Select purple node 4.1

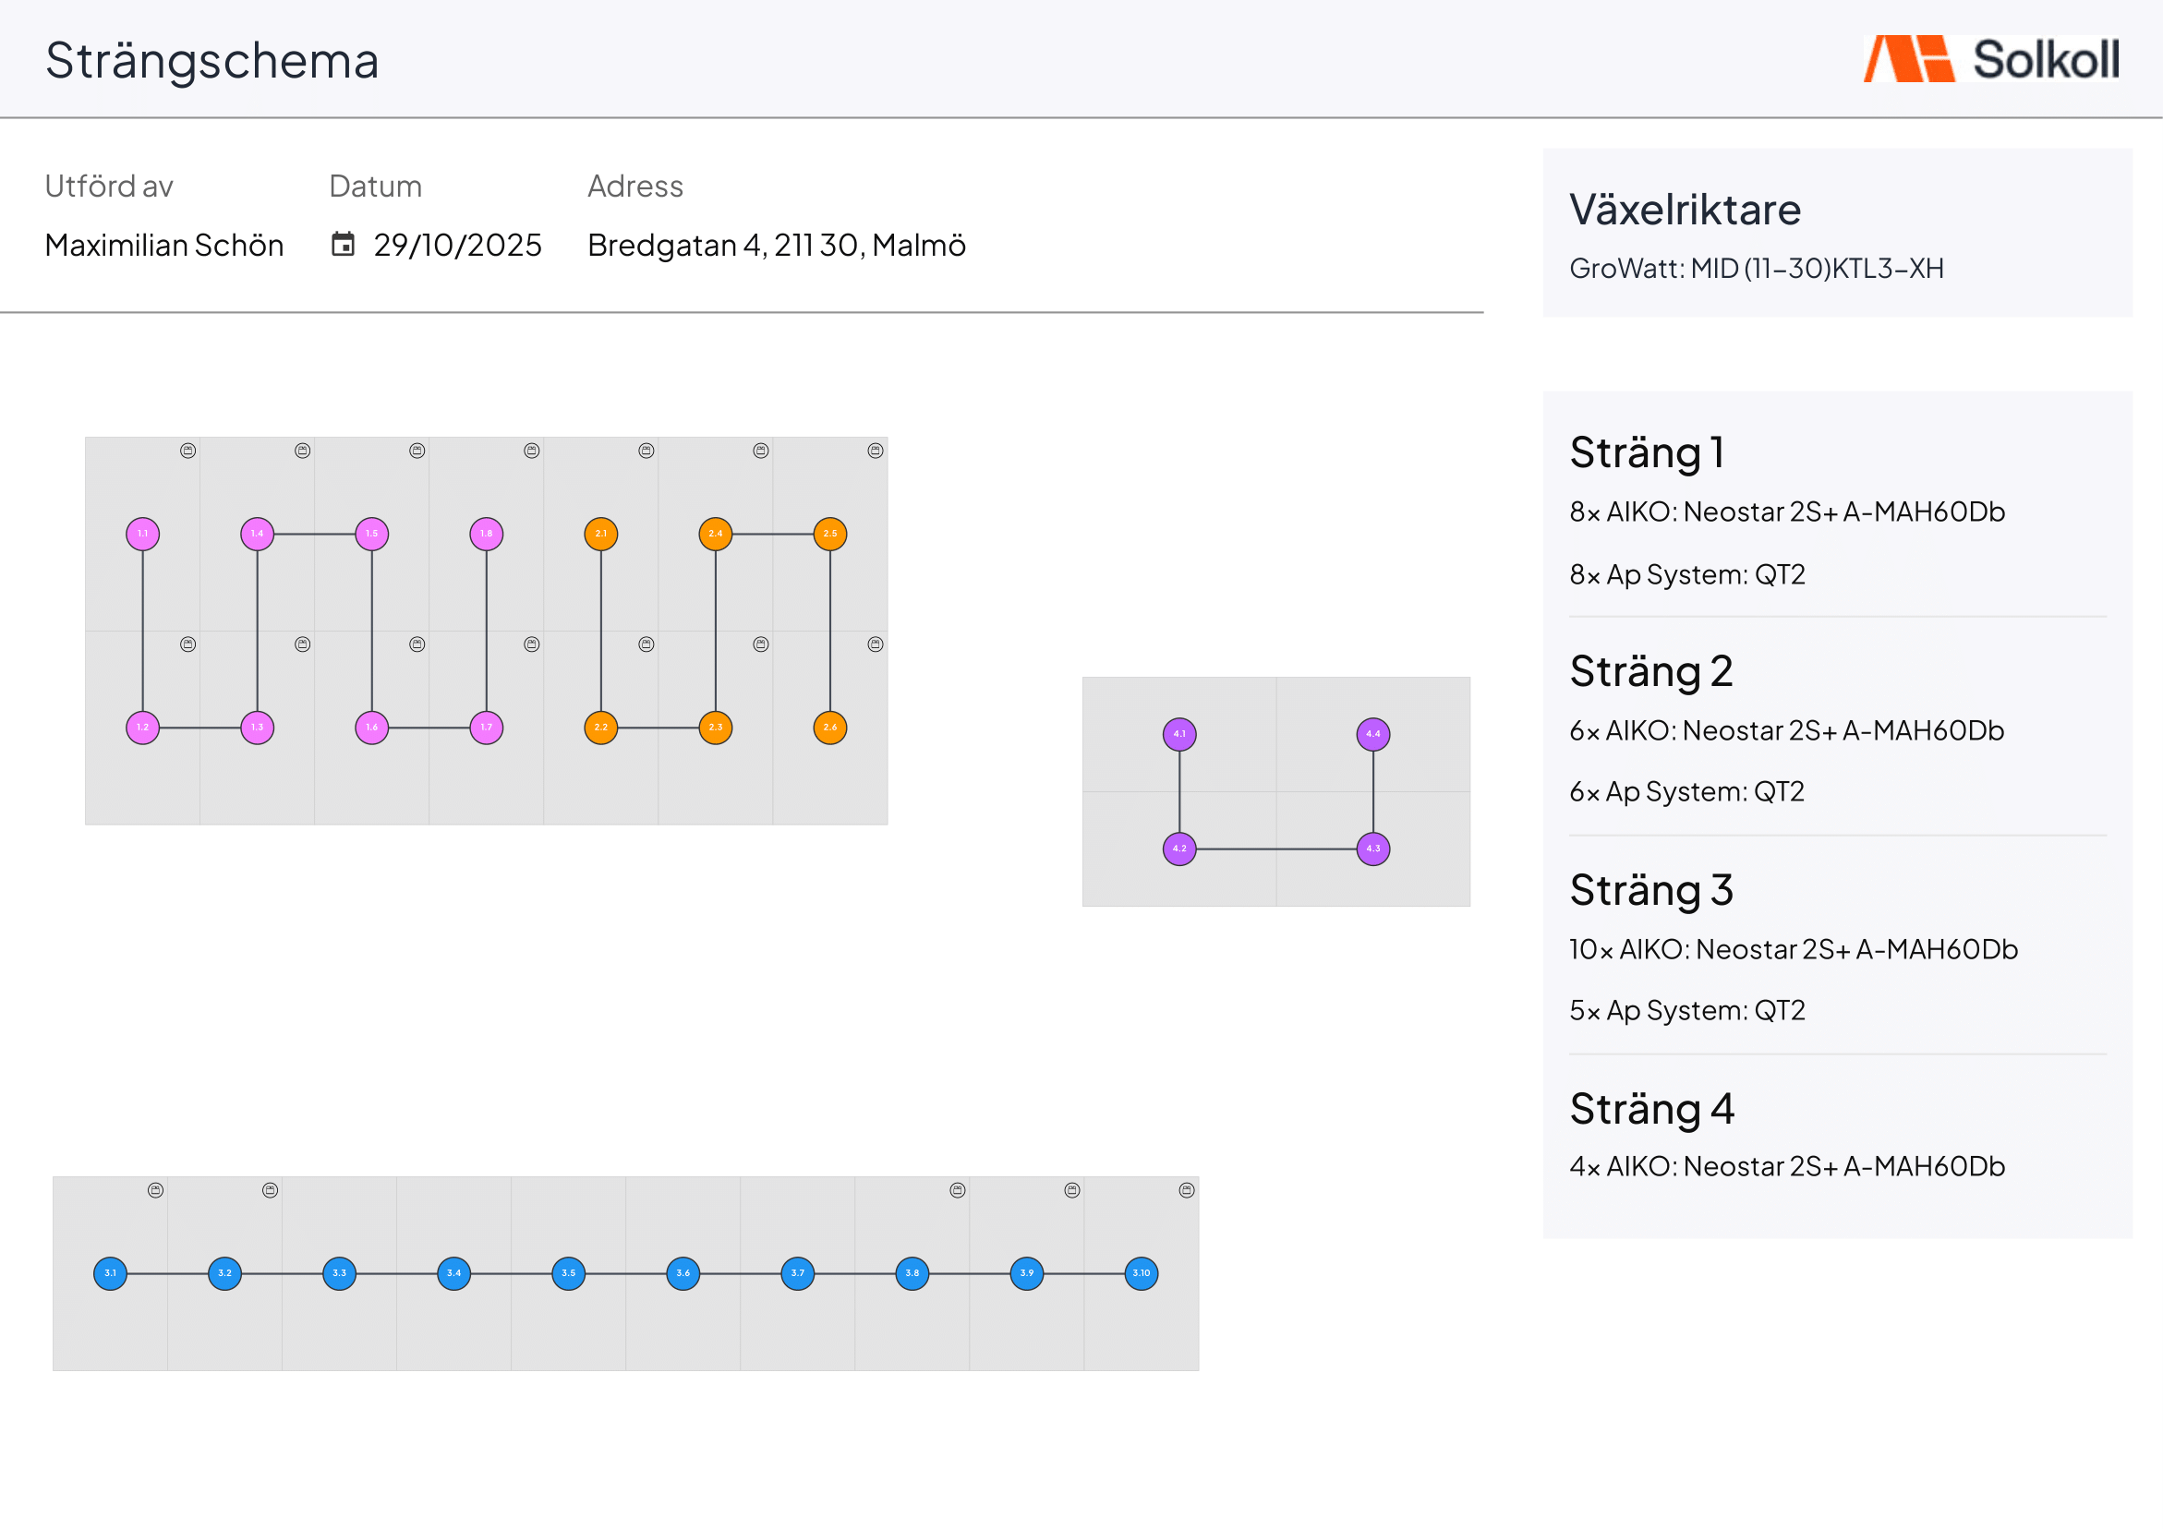(1179, 734)
